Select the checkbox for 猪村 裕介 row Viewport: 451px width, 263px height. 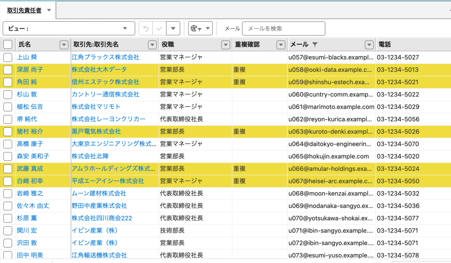(x=8, y=131)
